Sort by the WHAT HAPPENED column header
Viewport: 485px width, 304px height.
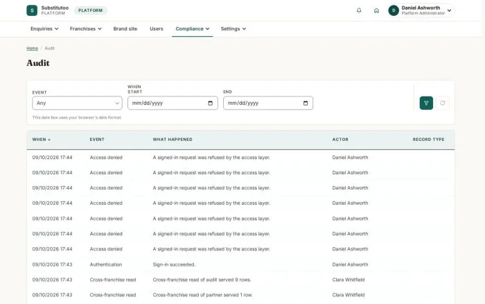click(173, 140)
